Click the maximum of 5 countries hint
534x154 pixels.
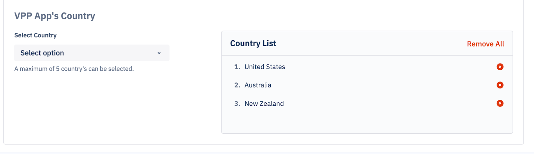[x=74, y=69]
